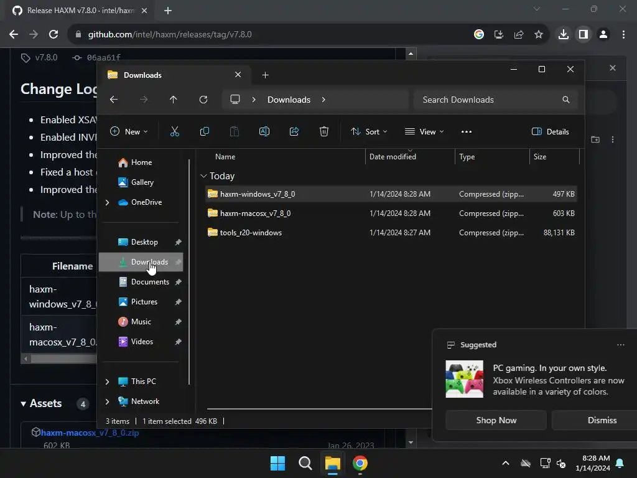637x478 pixels.
Task: Toggle the Chrome side panel
Action: click(x=584, y=34)
